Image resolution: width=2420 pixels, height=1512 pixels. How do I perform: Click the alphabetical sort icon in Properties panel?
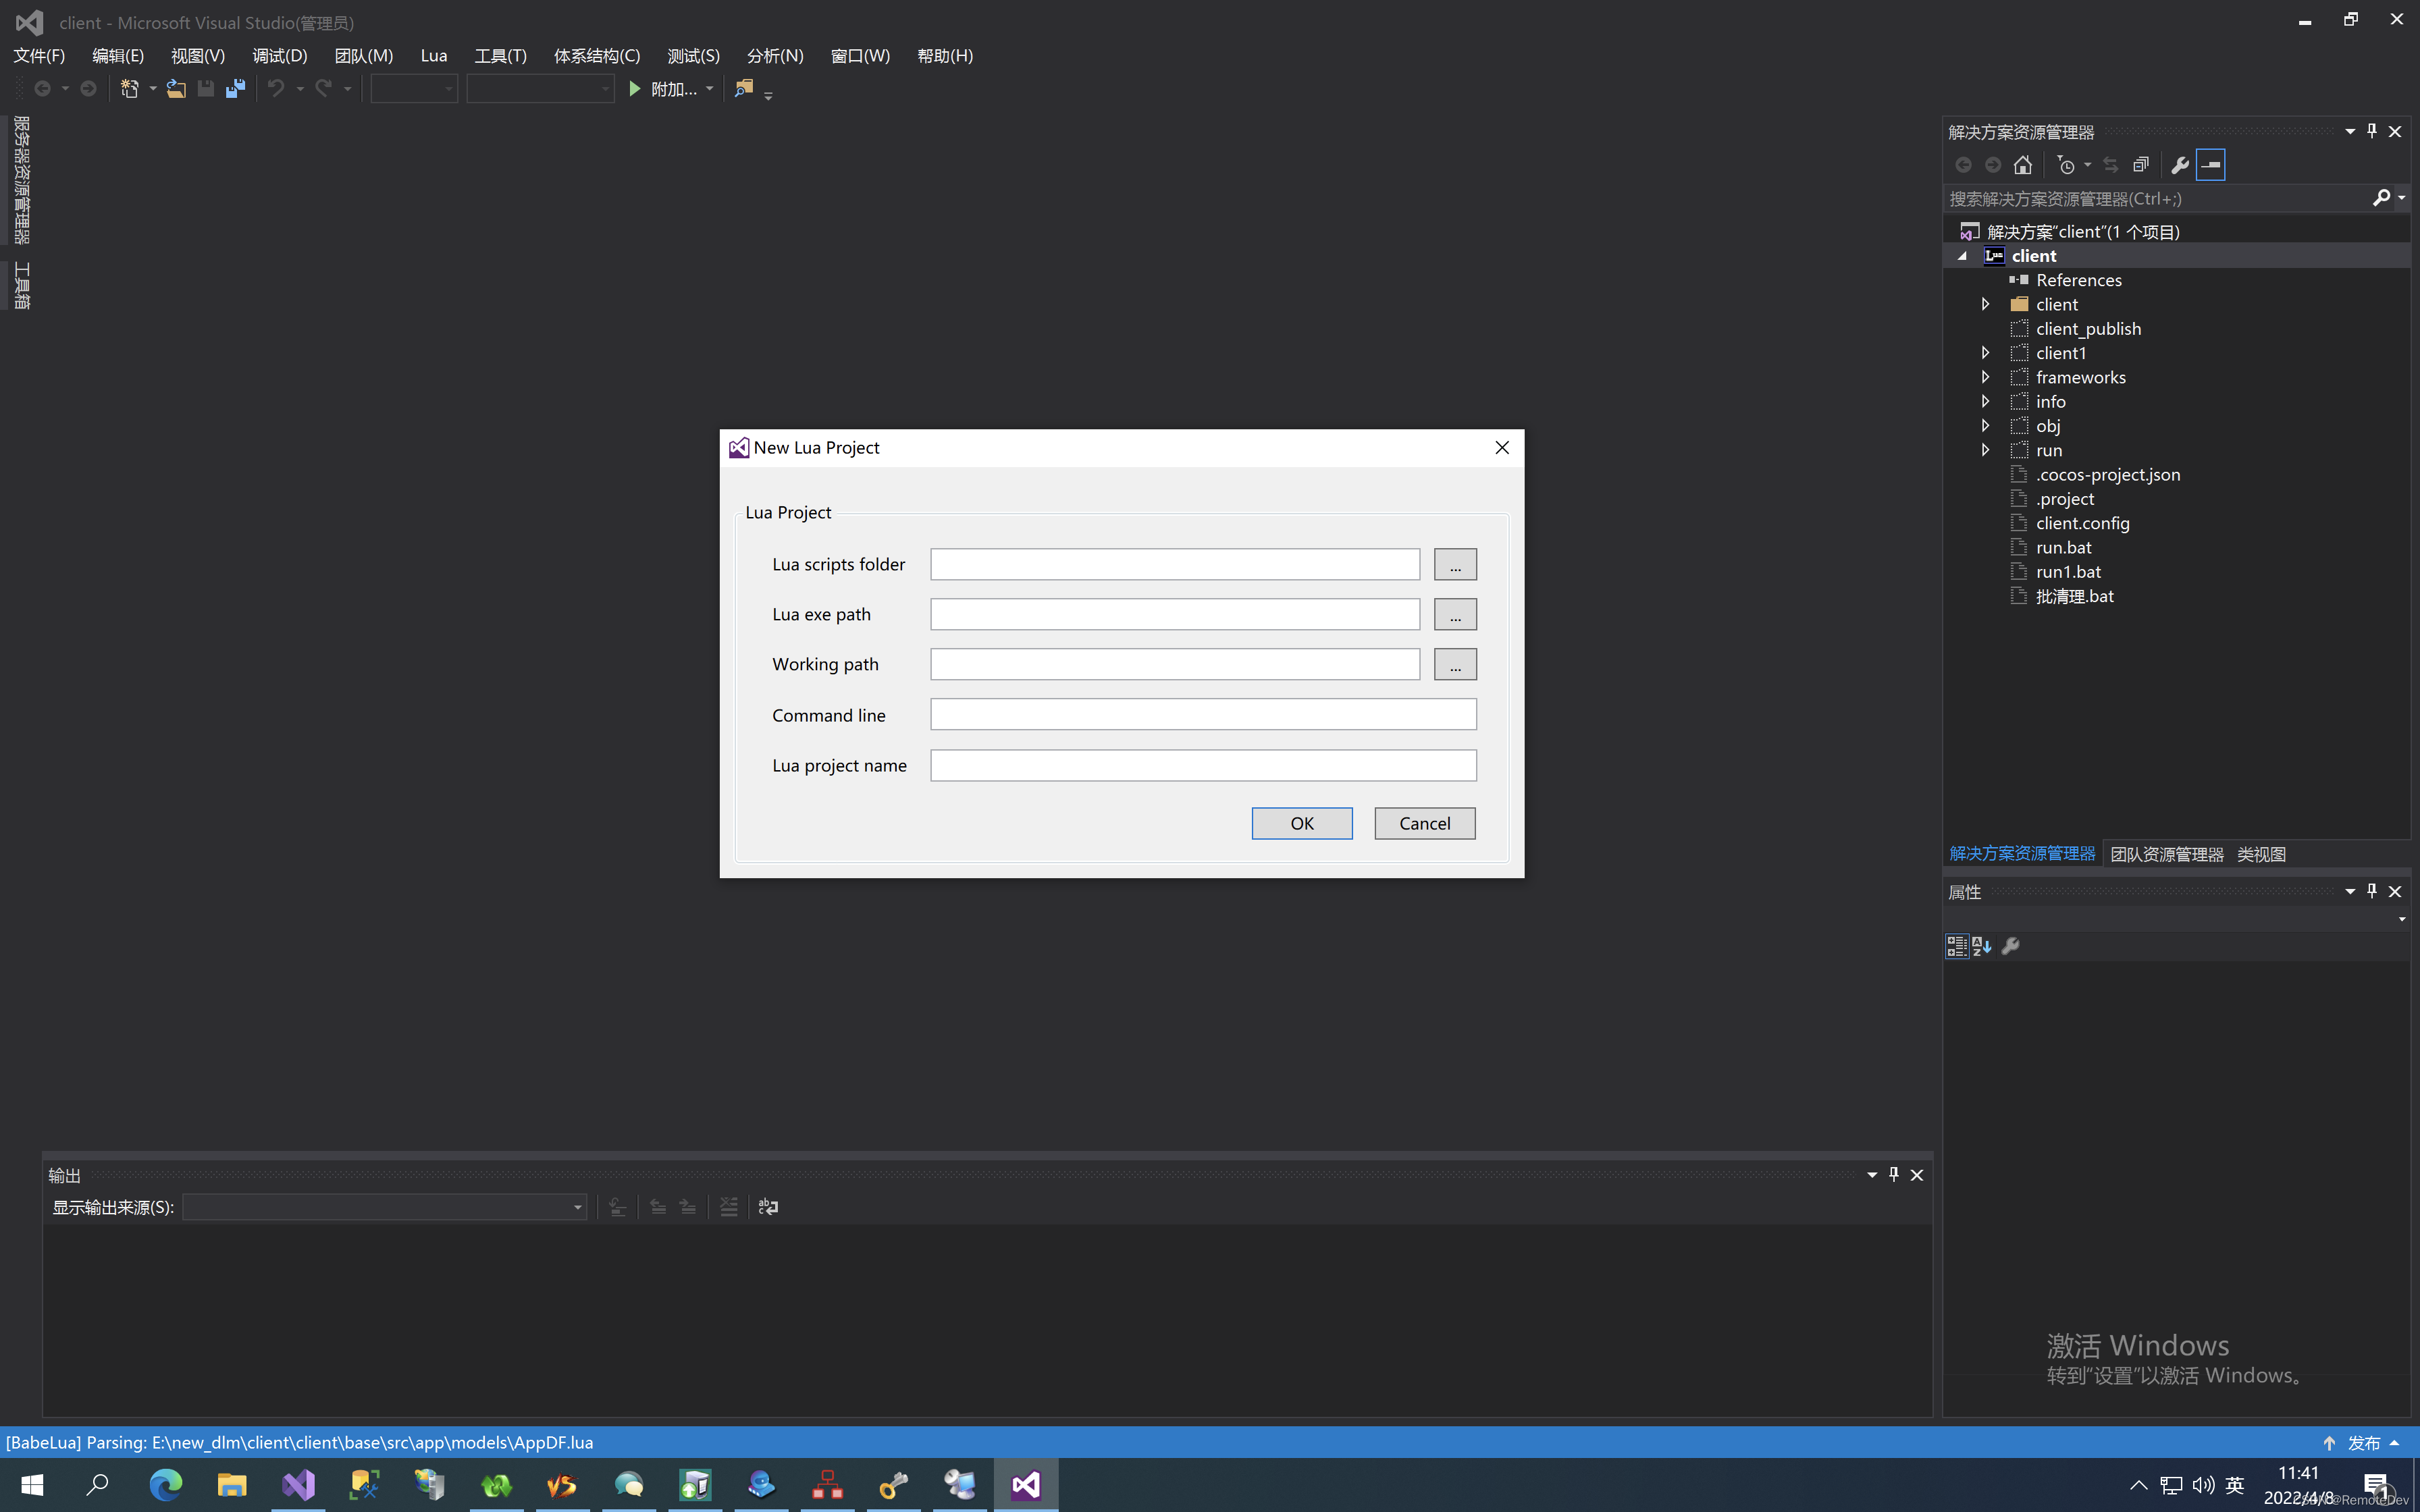click(1982, 946)
